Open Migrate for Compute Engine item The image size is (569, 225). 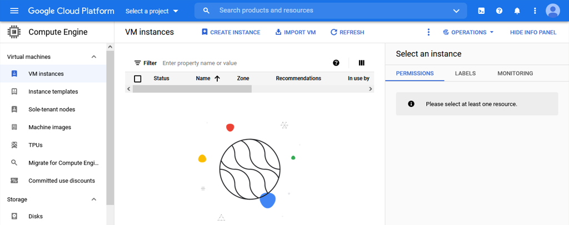coord(63,163)
